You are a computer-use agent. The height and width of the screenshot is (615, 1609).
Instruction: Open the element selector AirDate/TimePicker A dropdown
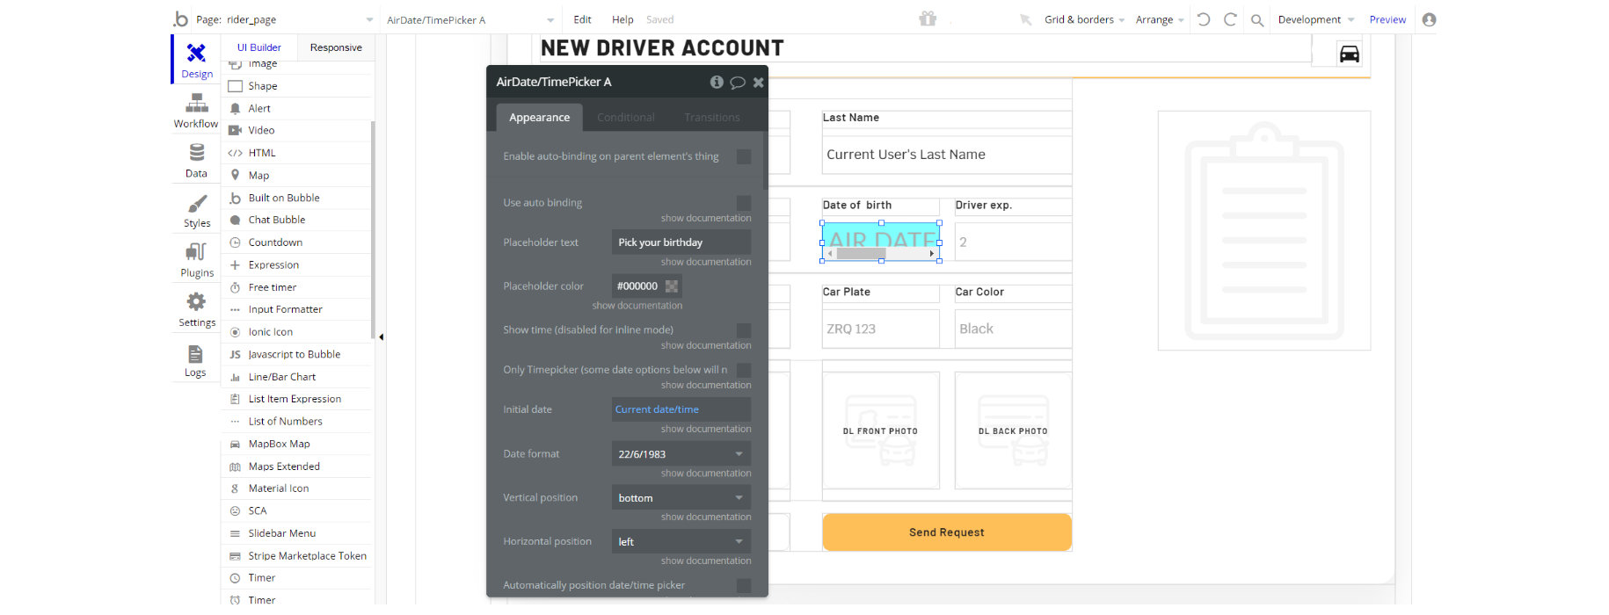point(470,19)
